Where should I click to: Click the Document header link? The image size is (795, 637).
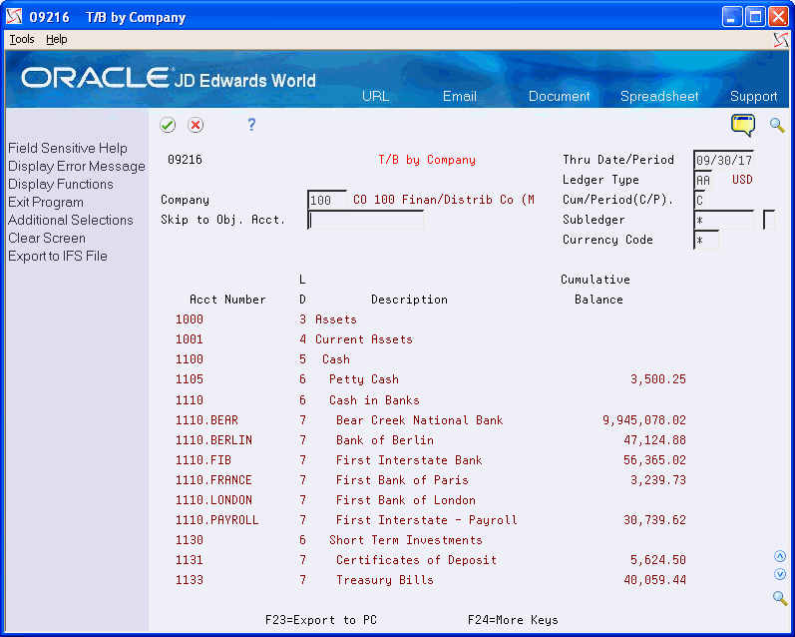coord(559,97)
